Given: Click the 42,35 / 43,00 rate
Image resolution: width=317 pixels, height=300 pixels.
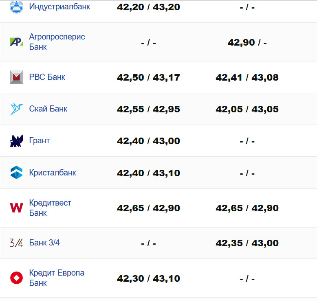Looking at the screenshot, I should click(x=247, y=243).
